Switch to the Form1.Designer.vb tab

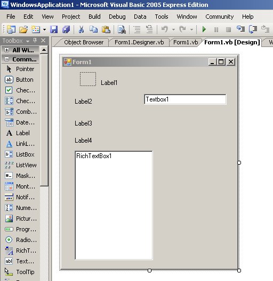(x=139, y=43)
